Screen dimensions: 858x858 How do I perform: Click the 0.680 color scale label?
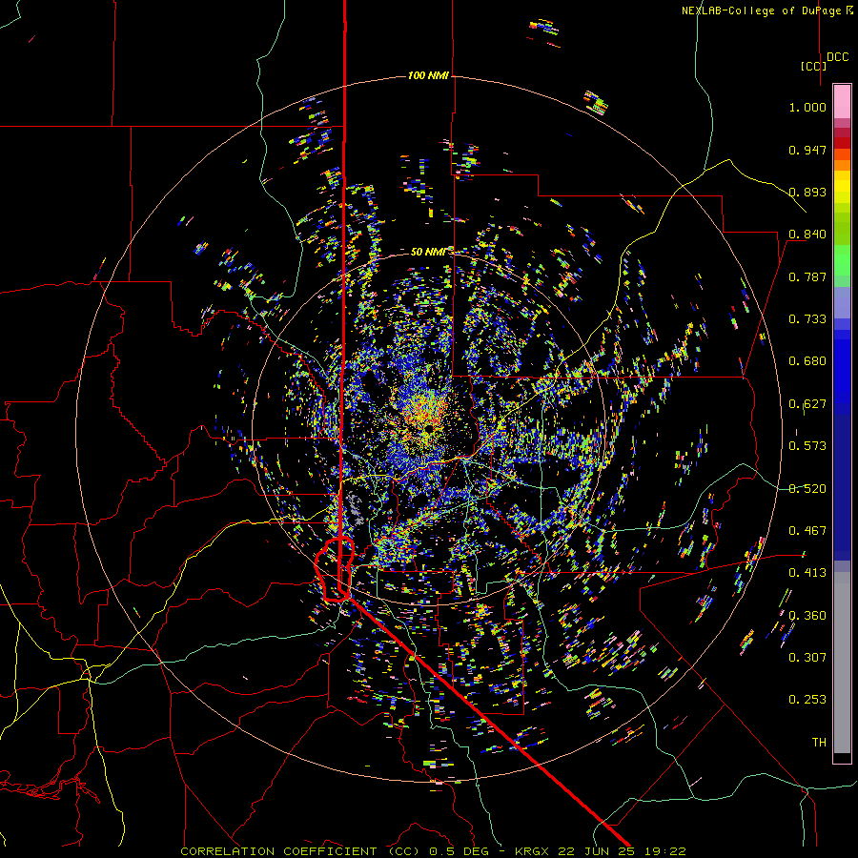[x=807, y=361]
